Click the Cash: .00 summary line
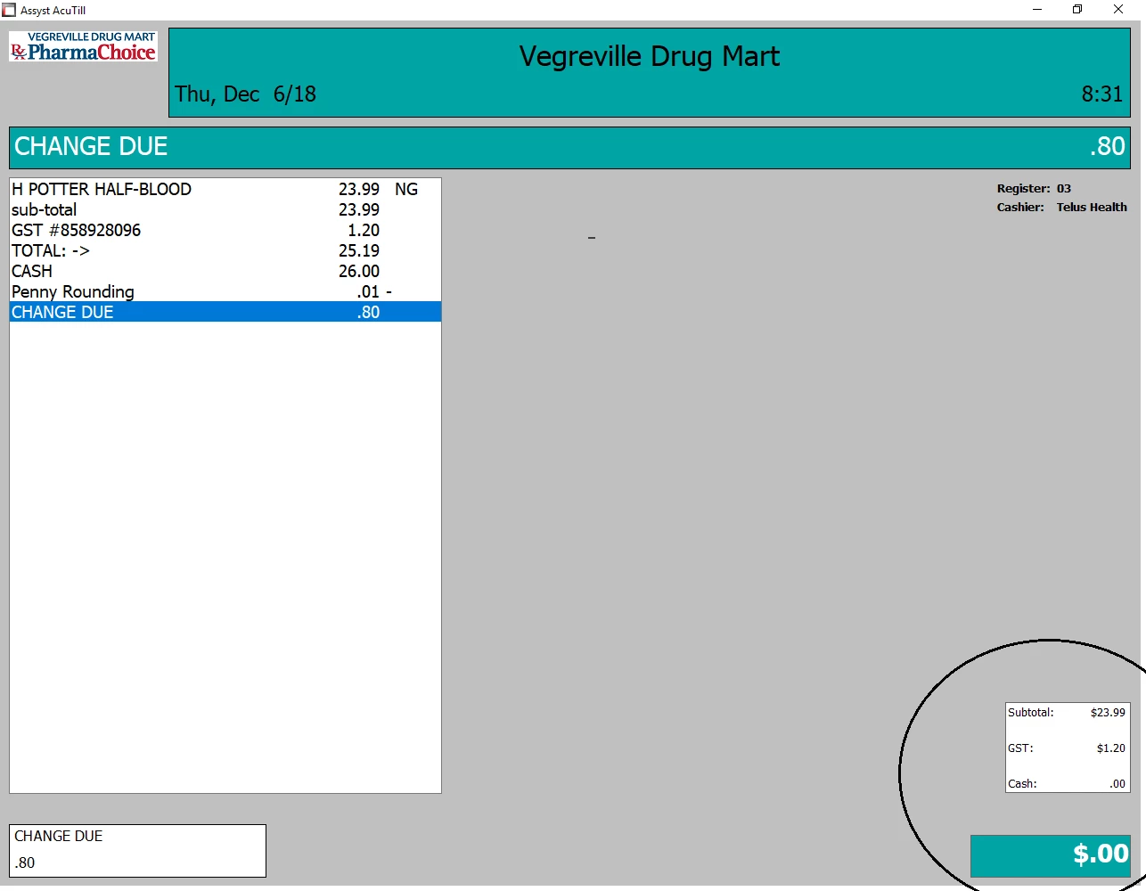This screenshot has height=891, width=1146. click(1068, 783)
